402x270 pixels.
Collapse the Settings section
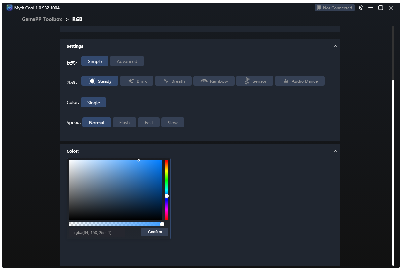point(335,46)
